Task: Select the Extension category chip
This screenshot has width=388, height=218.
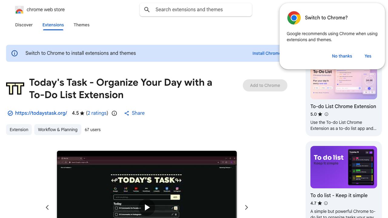Action: (19, 130)
